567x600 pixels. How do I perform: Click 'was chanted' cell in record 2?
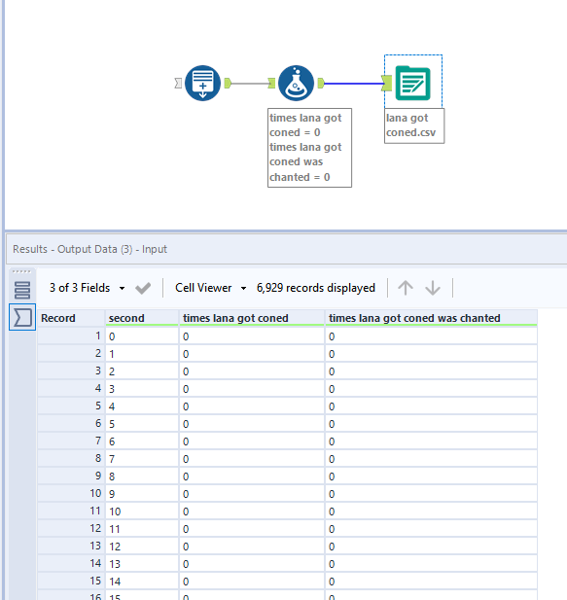click(431, 354)
